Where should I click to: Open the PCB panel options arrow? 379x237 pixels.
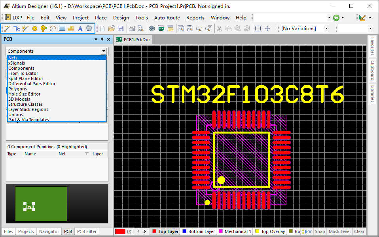click(x=96, y=39)
